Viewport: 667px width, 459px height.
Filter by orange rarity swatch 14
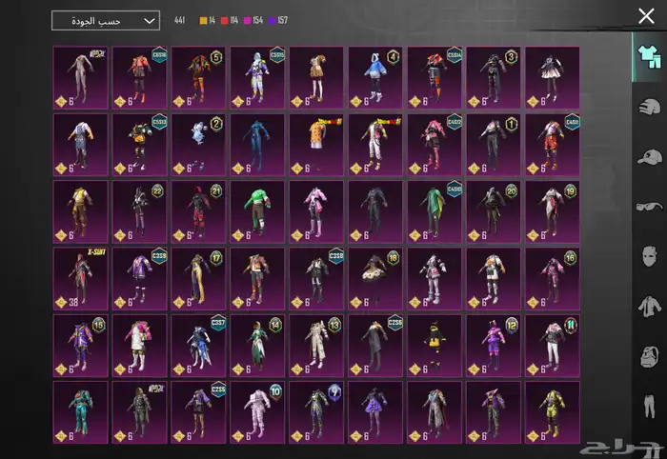tap(205, 20)
